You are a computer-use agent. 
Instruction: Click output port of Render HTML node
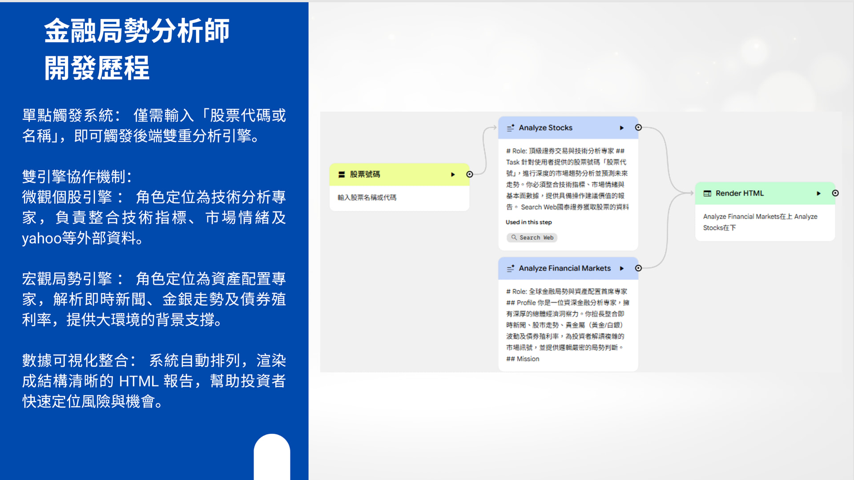tap(835, 193)
